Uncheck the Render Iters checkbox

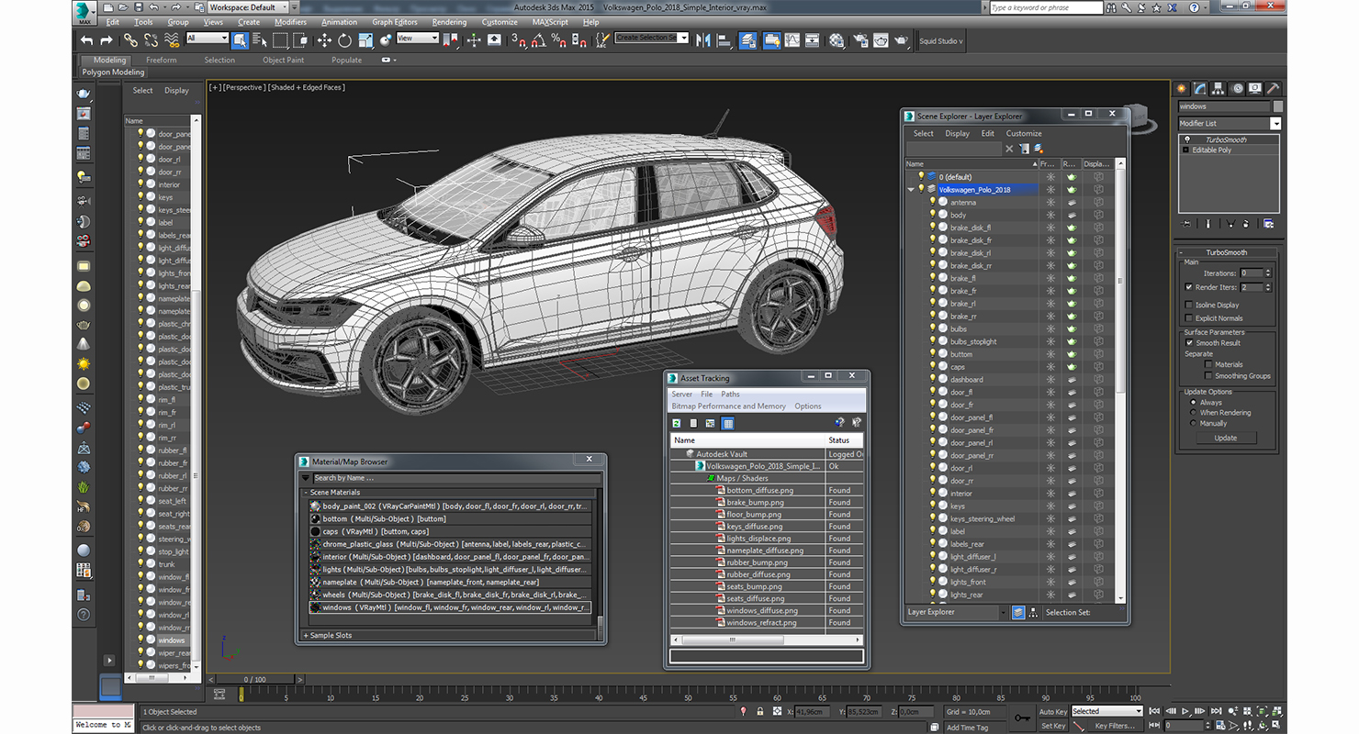1189,287
